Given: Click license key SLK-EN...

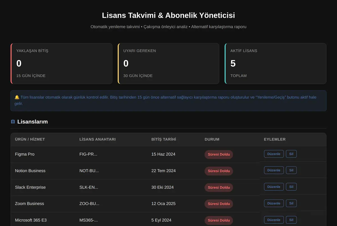Looking at the screenshot, I should coord(89,187).
